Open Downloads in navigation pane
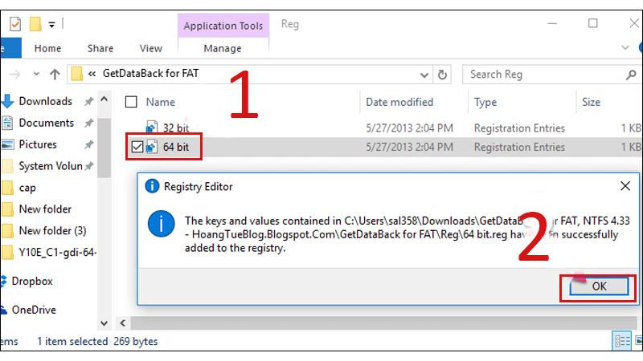643x361 pixels. (x=45, y=101)
